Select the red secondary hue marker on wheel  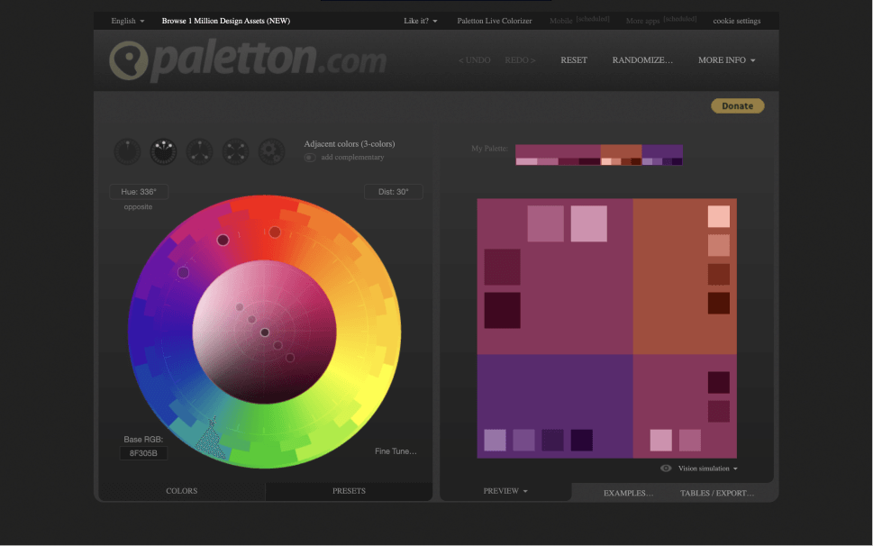(x=275, y=232)
